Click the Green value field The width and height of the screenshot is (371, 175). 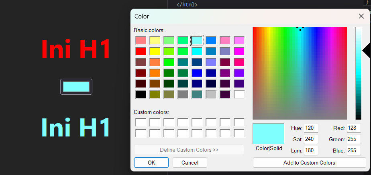(x=353, y=139)
